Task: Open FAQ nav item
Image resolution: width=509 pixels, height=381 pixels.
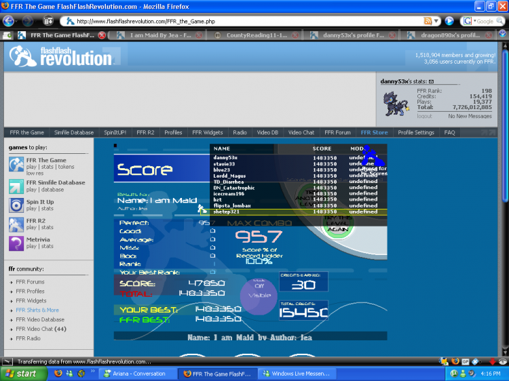Action: pos(449,132)
